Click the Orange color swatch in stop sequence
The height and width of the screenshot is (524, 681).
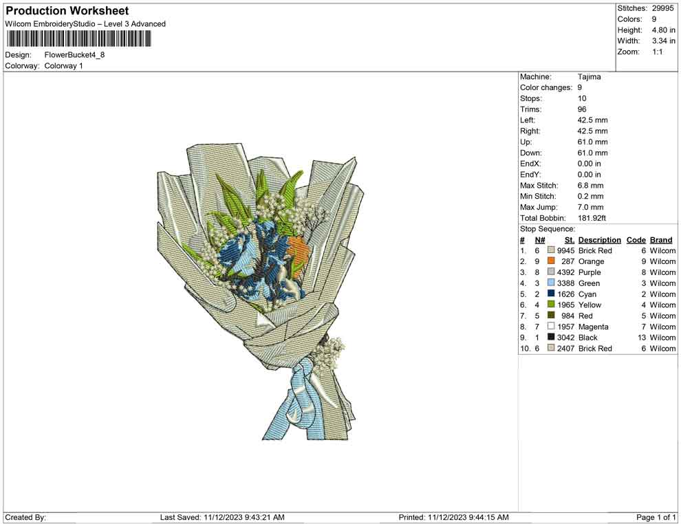551,261
